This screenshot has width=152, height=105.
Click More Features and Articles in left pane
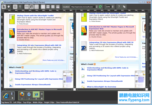[x=54, y=60]
